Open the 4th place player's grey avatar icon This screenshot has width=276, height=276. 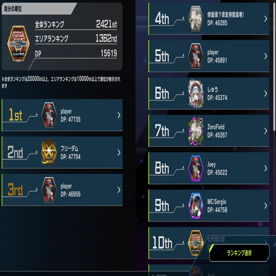196,19
